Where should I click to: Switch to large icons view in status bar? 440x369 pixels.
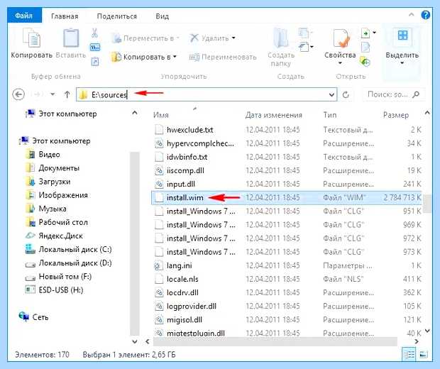click(424, 355)
